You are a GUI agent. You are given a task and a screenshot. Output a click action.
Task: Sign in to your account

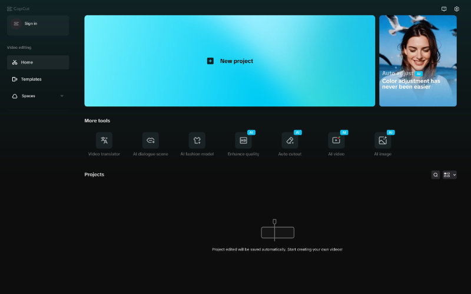click(38, 25)
